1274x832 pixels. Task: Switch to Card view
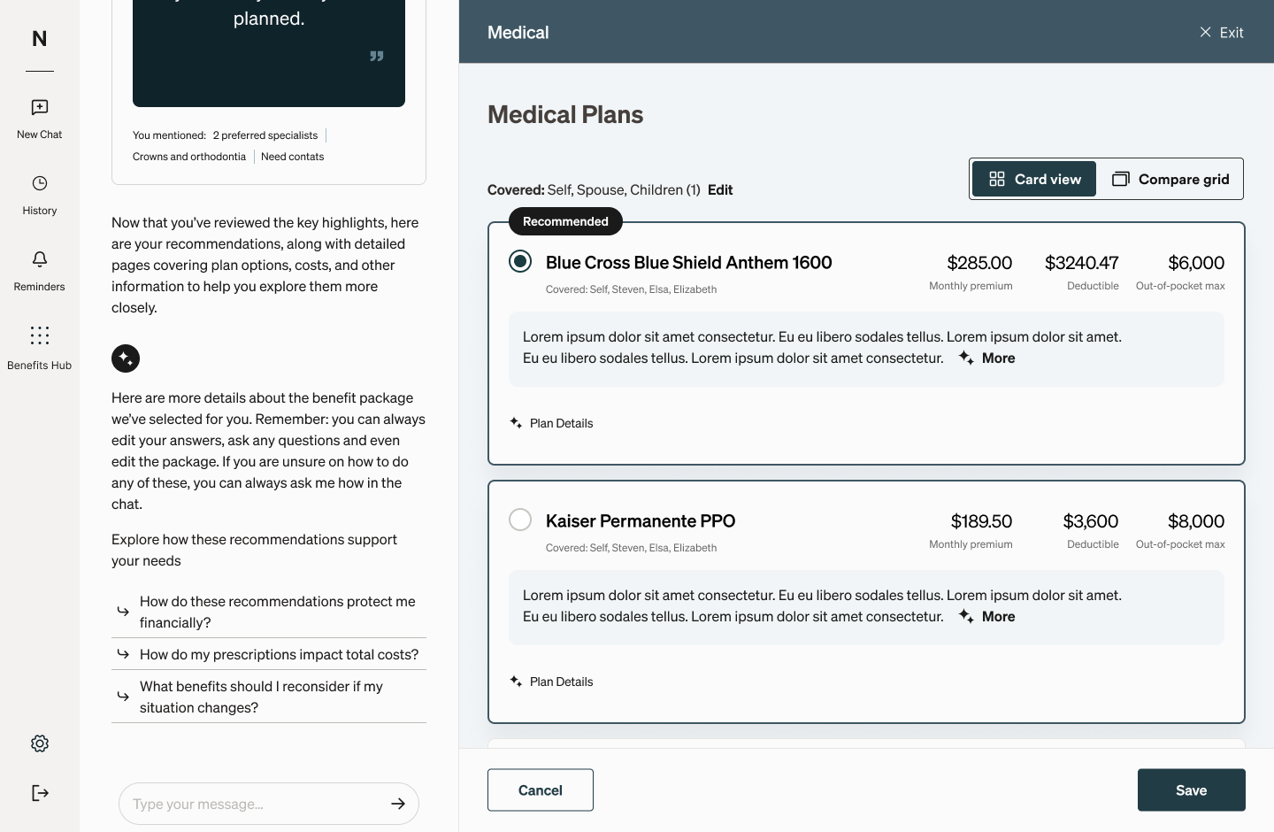[x=1034, y=179]
